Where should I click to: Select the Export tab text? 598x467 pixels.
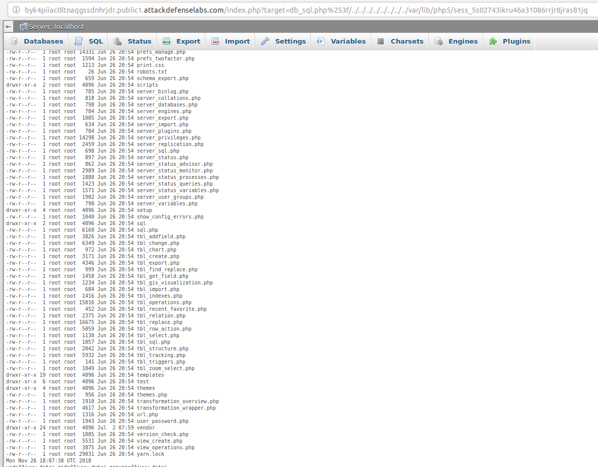188,42
